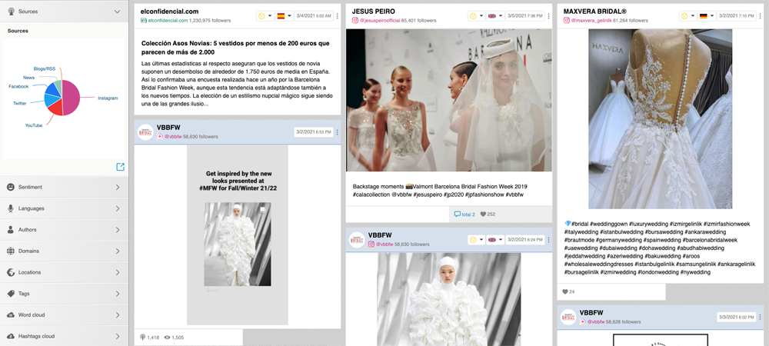Viewport: 769px width, 346px height.
Task: Open more options on VBBFW 6:24 PM post
Action: point(548,240)
